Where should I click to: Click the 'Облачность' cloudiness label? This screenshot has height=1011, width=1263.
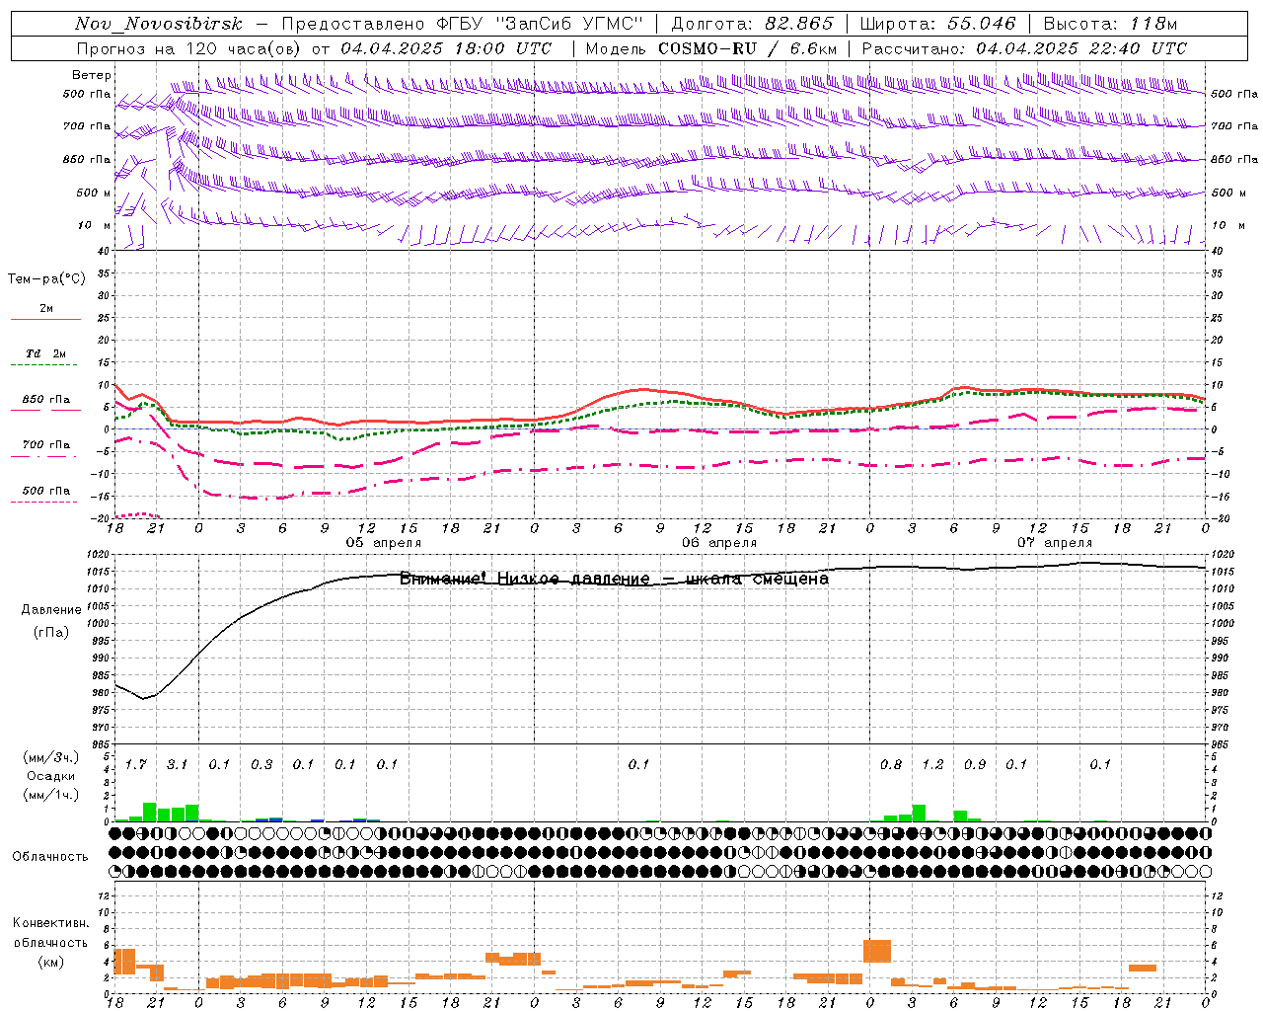(50, 856)
